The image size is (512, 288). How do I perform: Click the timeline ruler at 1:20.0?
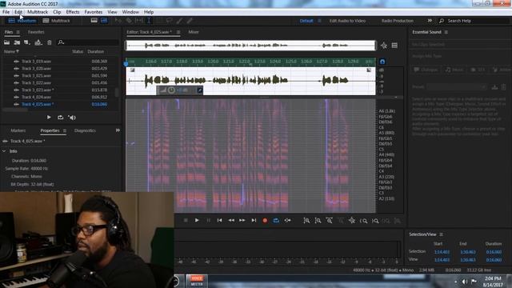[x=213, y=62]
